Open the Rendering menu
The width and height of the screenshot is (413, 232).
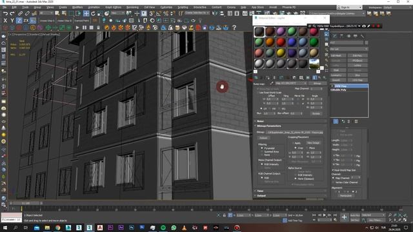132,7
